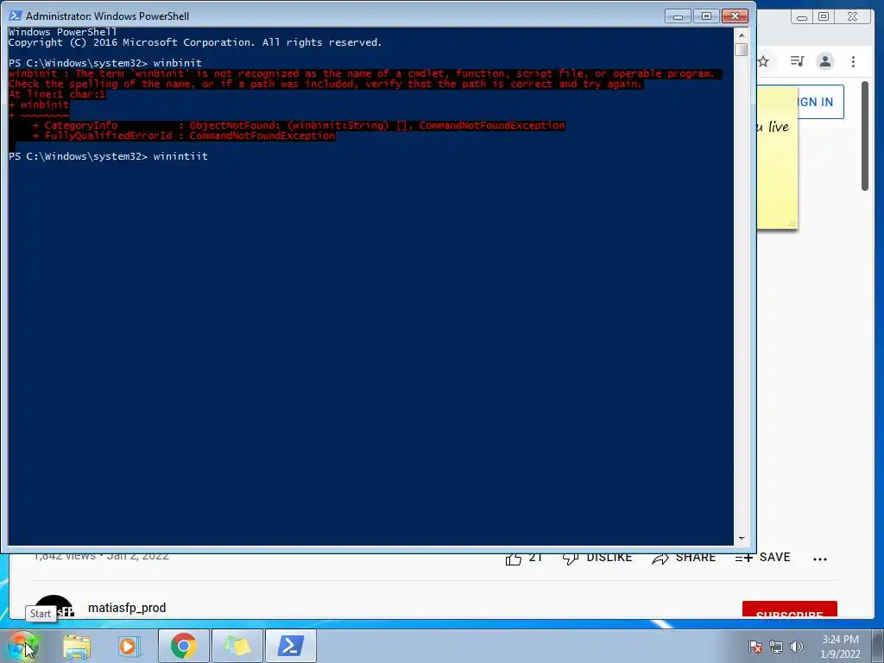Open Sticky Notes taskbar icon
This screenshot has width=884, height=663.
tap(237, 646)
